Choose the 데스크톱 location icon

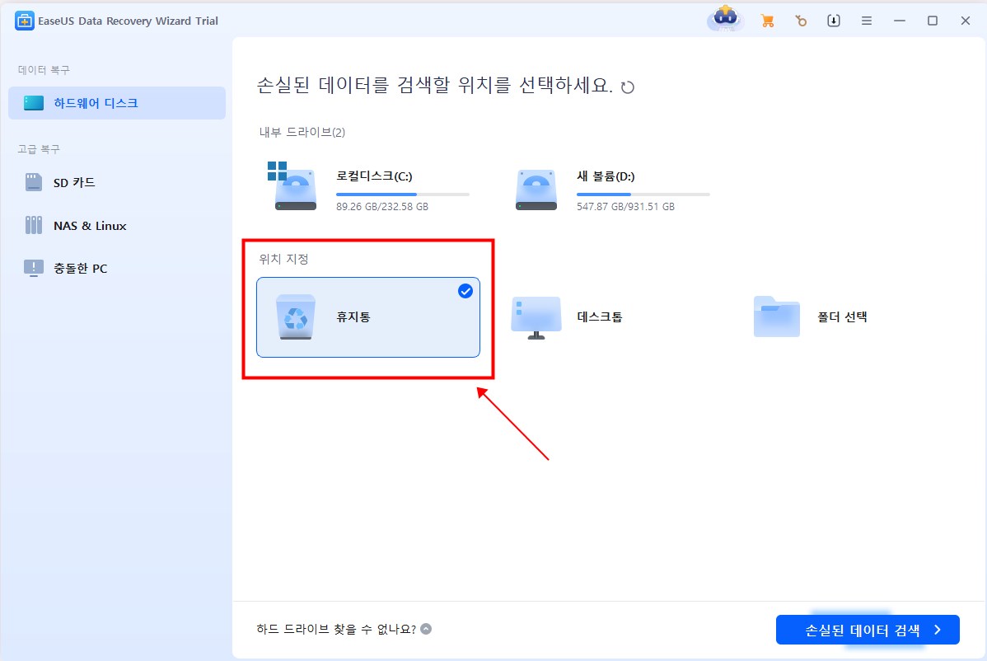point(536,318)
